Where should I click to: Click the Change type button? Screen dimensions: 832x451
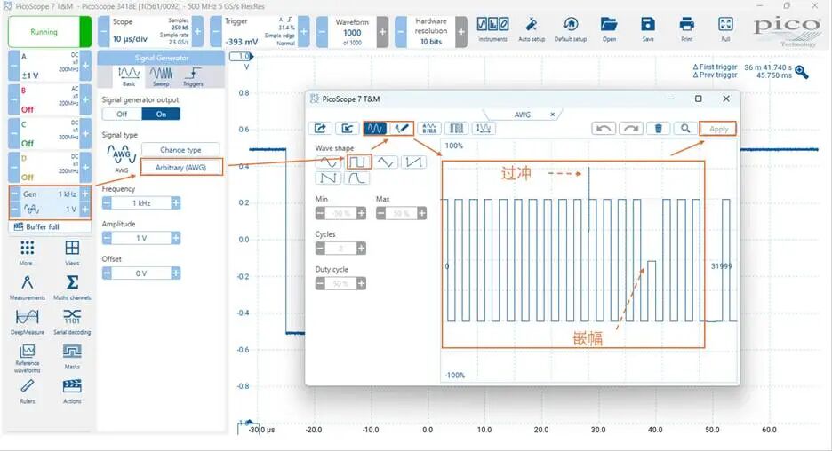pos(180,150)
